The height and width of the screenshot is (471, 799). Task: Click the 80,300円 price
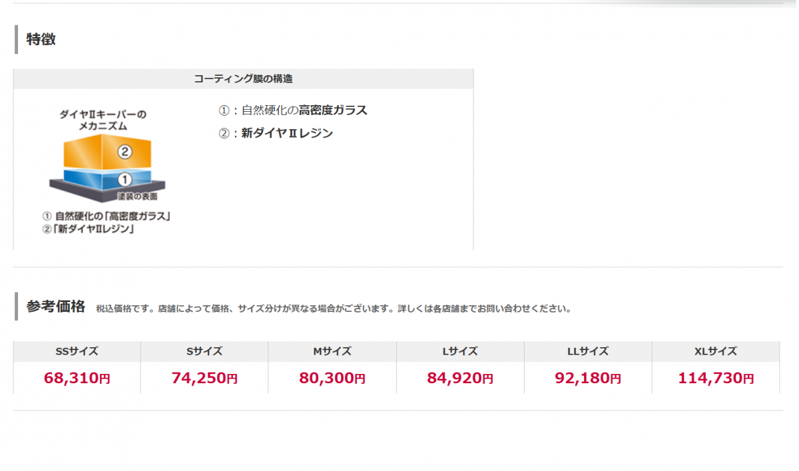[332, 379]
